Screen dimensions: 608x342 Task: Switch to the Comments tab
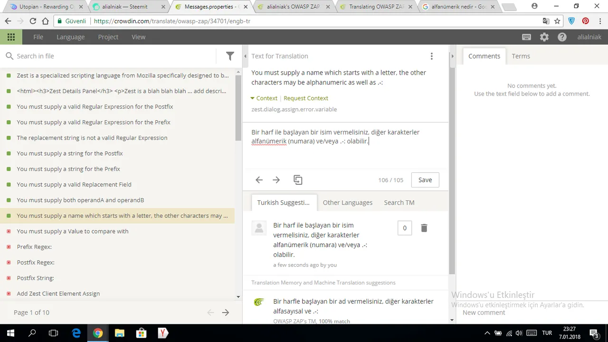484,56
